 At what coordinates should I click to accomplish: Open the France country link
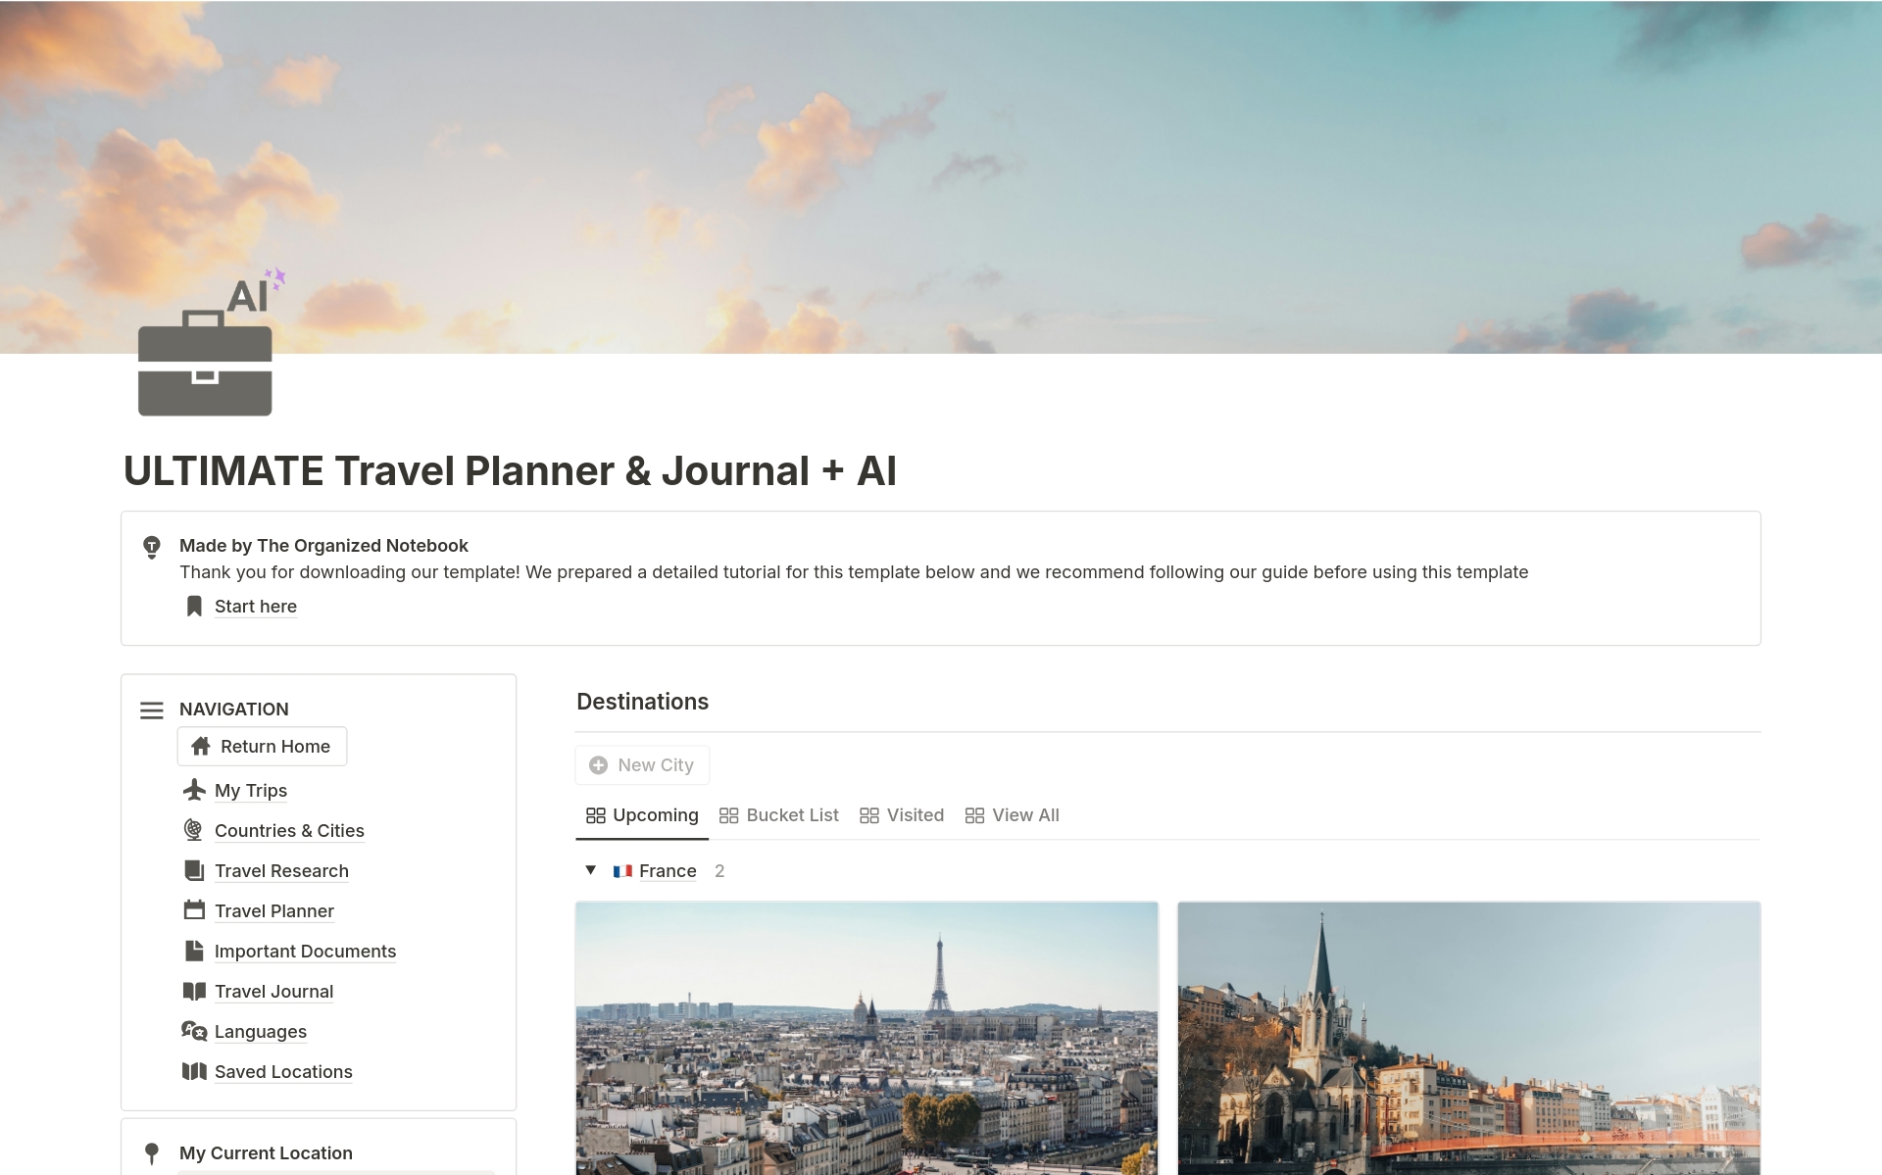pos(668,870)
